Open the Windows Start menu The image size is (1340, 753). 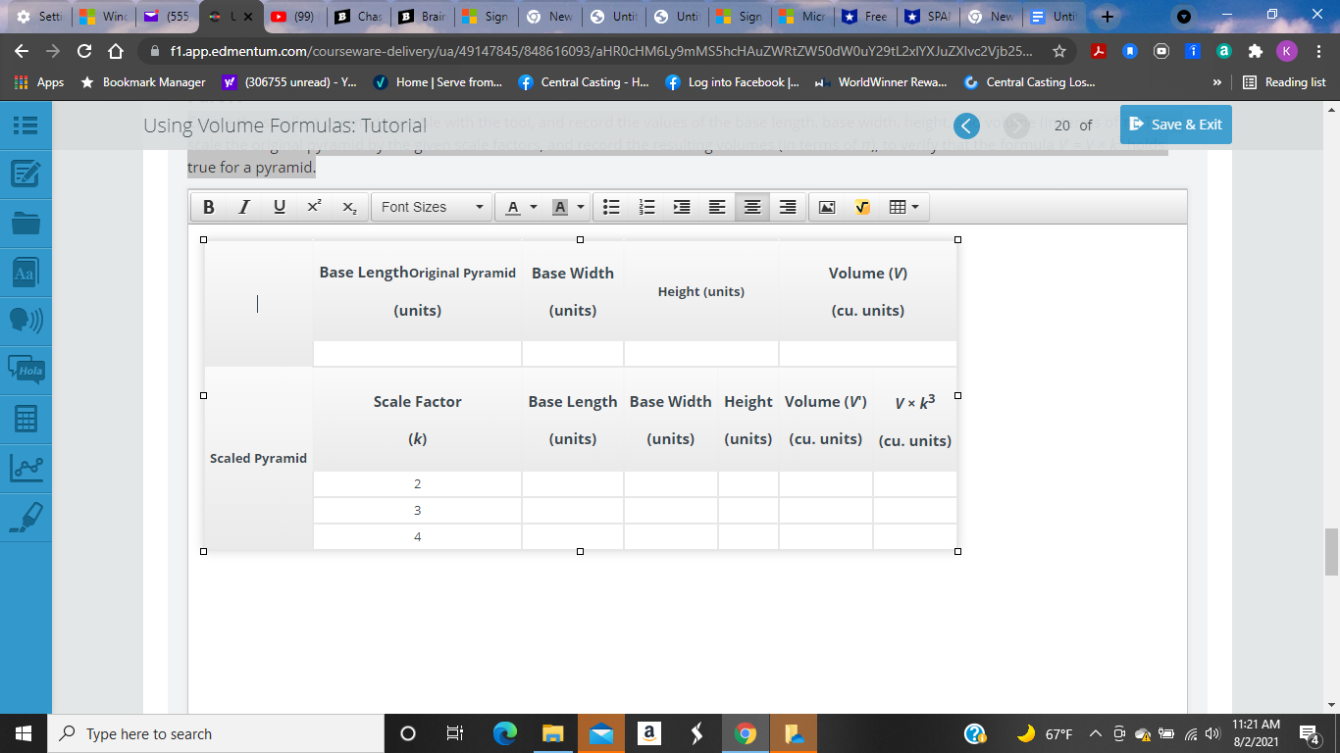[x=24, y=733]
